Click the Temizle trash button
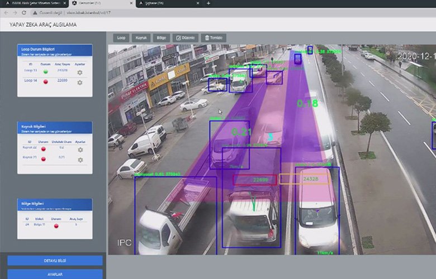This screenshot has height=279, width=436. 215,37
